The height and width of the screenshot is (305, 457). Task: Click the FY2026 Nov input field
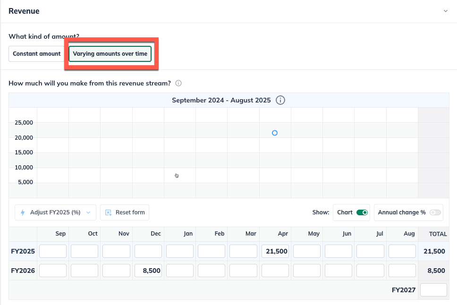[116, 271]
